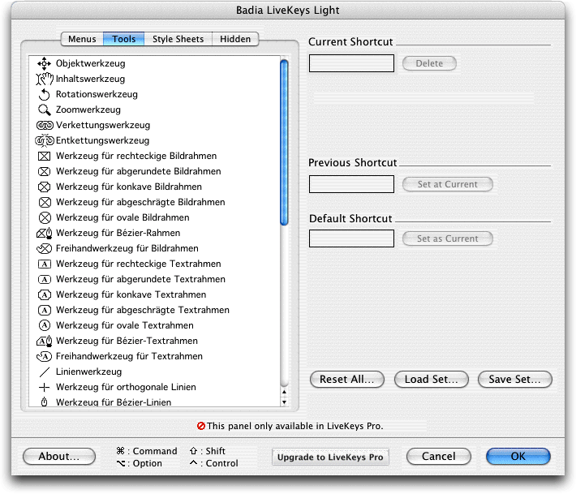576x494 pixels.
Task: Select the rechteckige Bildrahmen tool icon
Action: pyautogui.click(x=44, y=156)
